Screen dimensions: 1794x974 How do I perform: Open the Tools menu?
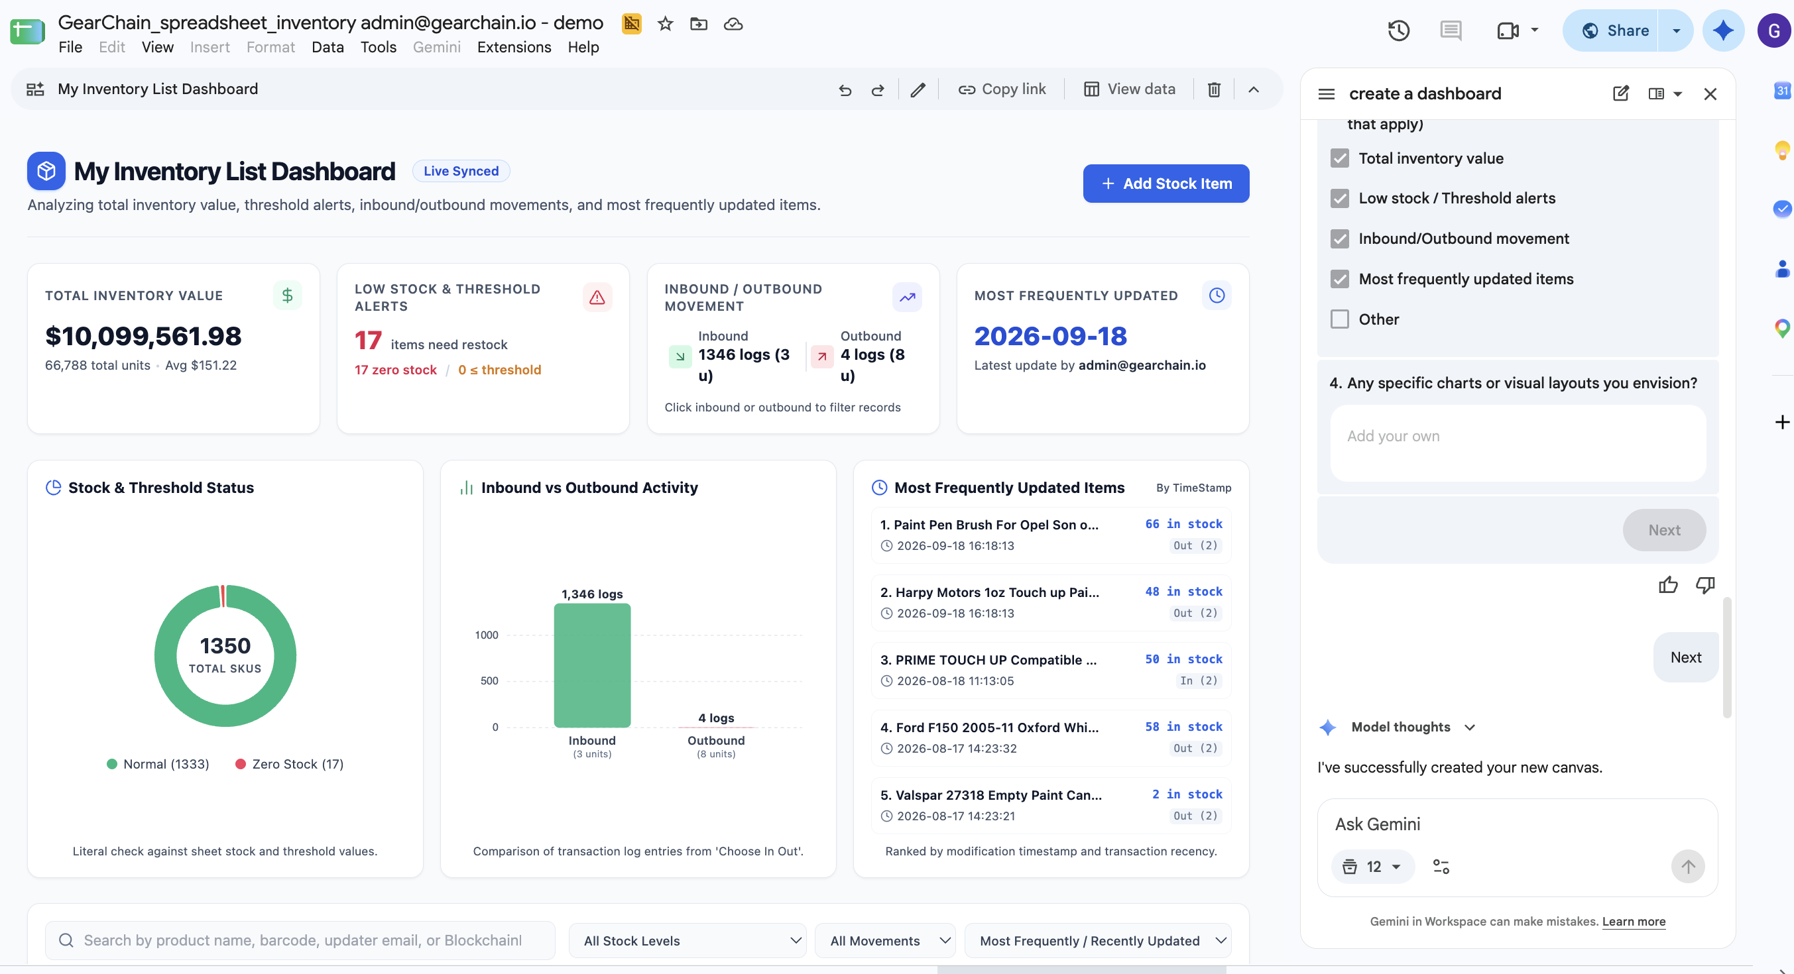(378, 47)
